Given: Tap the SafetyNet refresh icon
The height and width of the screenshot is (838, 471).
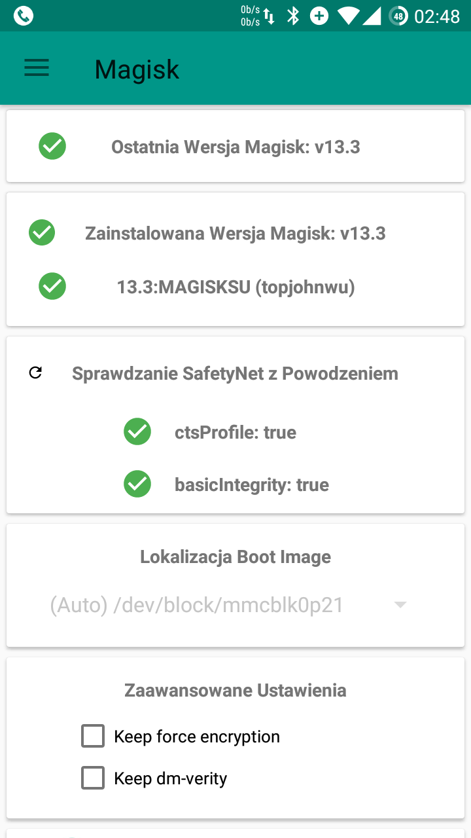Looking at the screenshot, I should (x=36, y=373).
